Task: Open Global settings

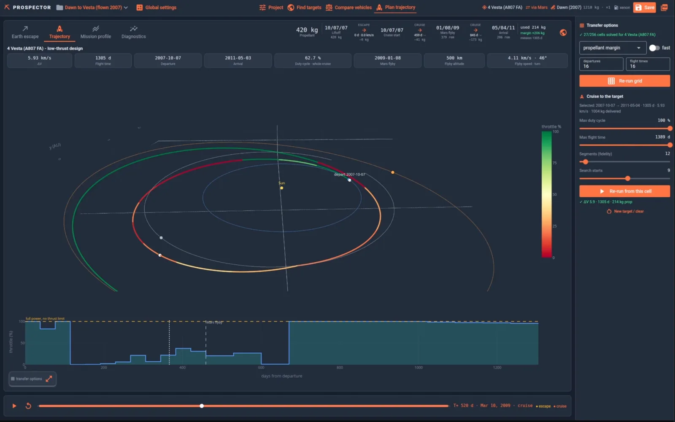Action: (156, 8)
